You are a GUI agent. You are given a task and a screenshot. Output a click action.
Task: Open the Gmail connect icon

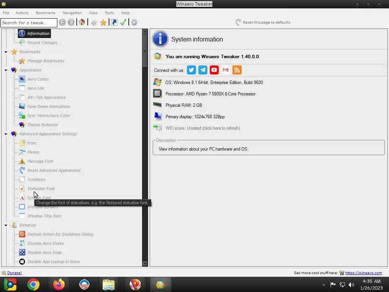(x=226, y=70)
